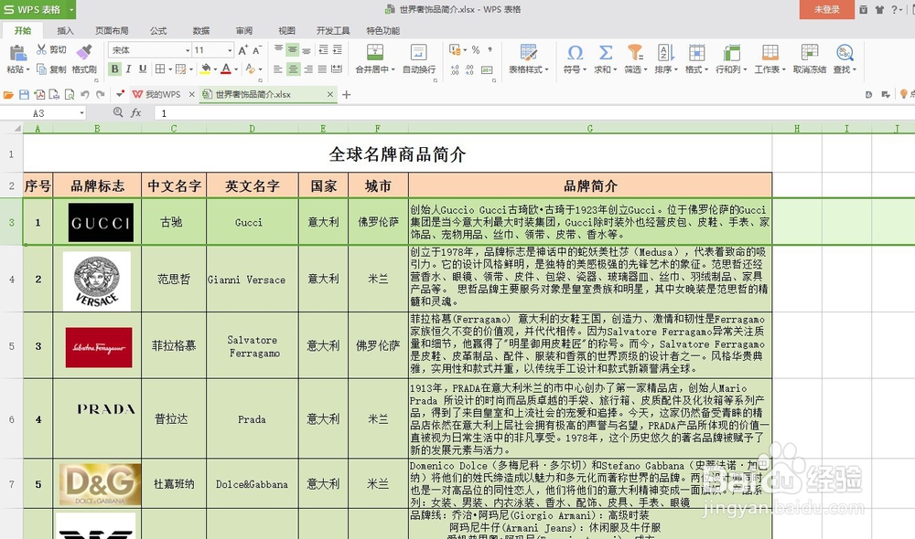This screenshot has height=539, width=915.
Task: Align text to the left
Action: pyautogui.click(x=278, y=69)
